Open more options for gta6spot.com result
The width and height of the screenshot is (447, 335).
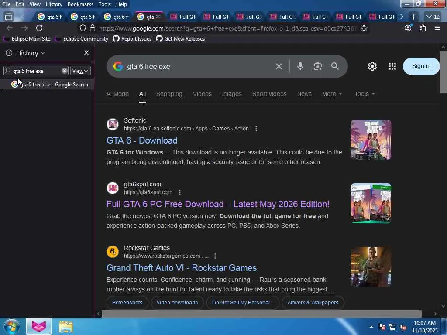pyautogui.click(x=179, y=192)
